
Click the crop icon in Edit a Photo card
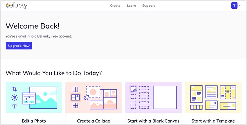pyautogui.click(x=14, y=89)
